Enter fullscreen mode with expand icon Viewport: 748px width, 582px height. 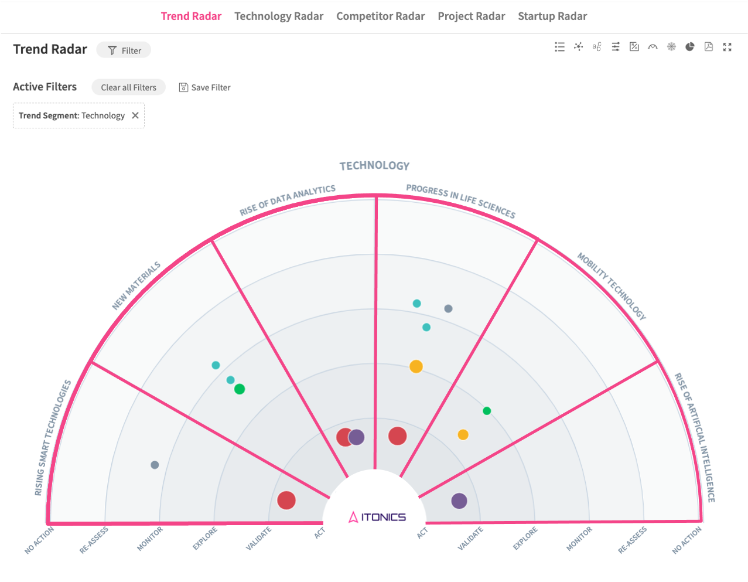pos(727,47)
